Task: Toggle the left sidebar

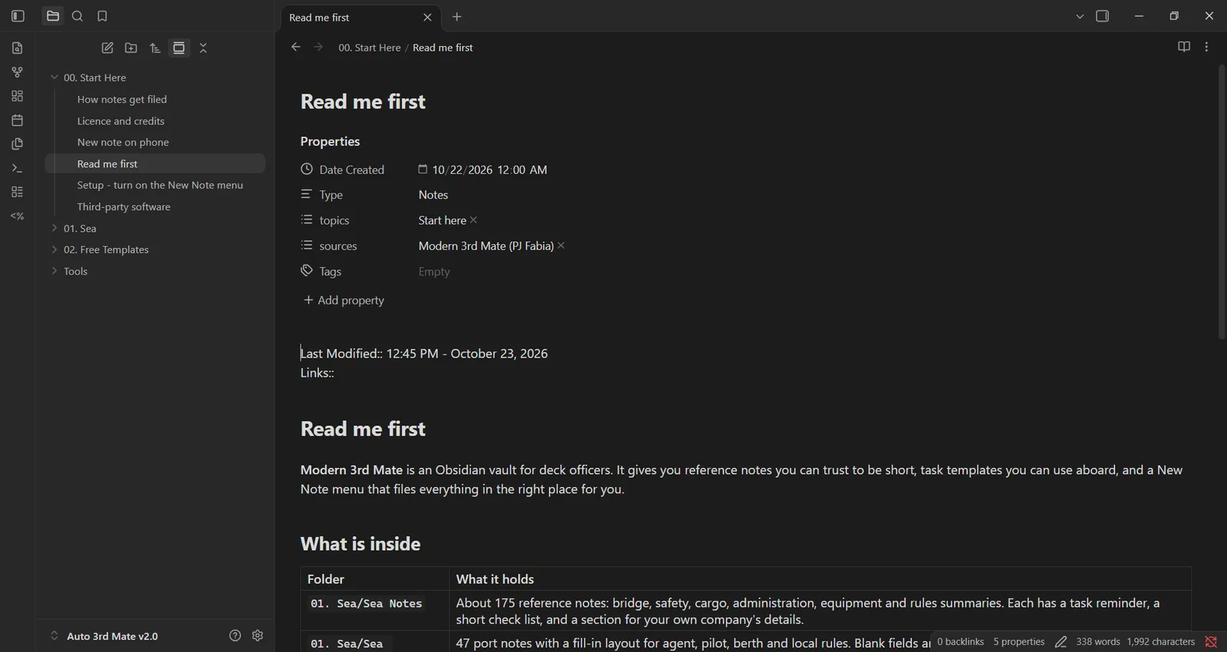Action: [18, 16]
